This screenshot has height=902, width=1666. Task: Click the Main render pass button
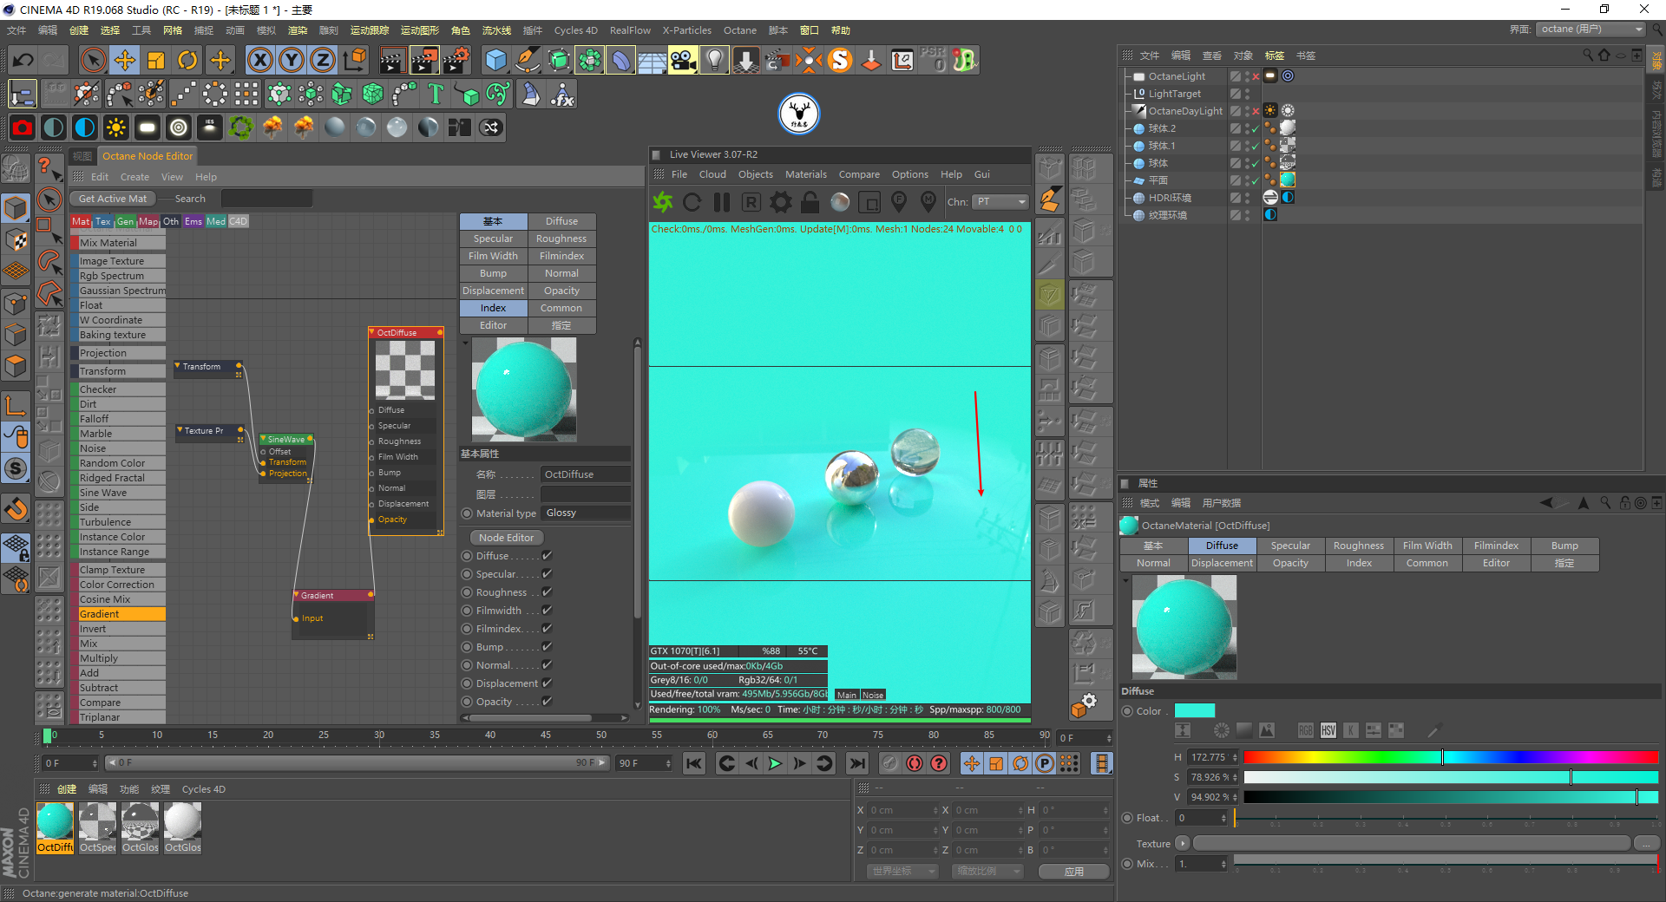point(846,695)
